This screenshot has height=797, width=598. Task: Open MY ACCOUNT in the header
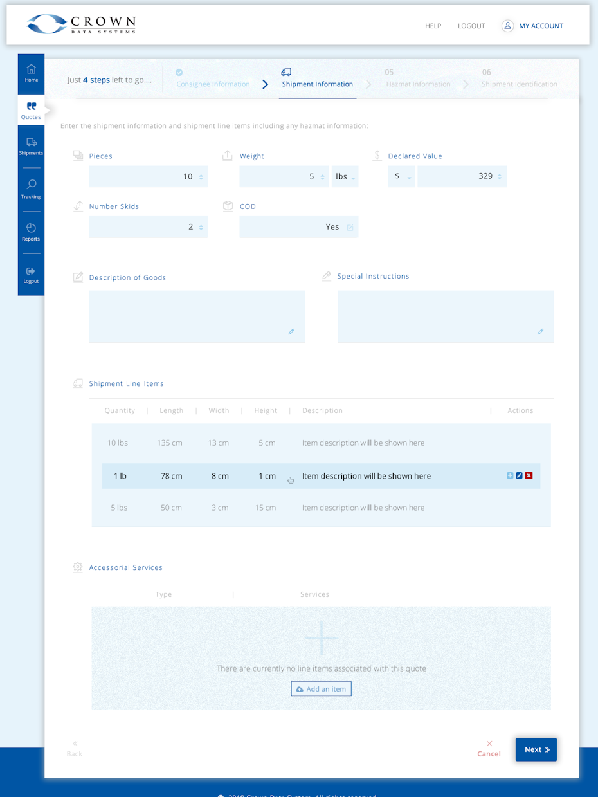[532, 26]
